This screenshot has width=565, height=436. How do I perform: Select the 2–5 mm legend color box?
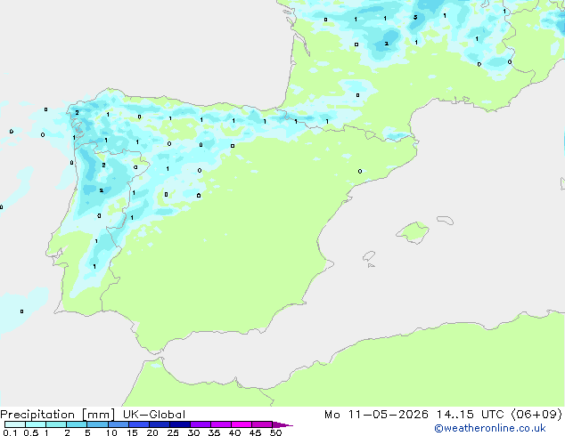click(77, 424)
